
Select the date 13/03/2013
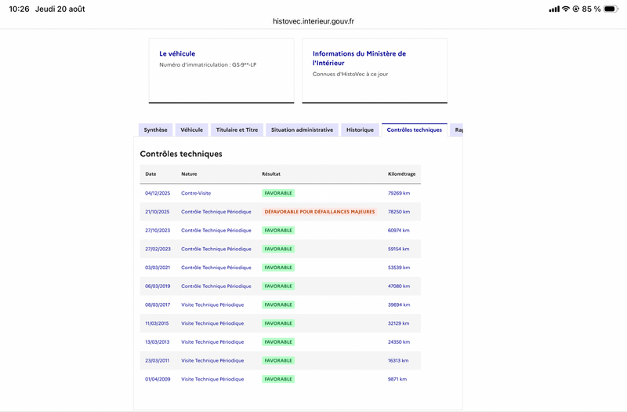pyautogui.click(x=158, y=342)
